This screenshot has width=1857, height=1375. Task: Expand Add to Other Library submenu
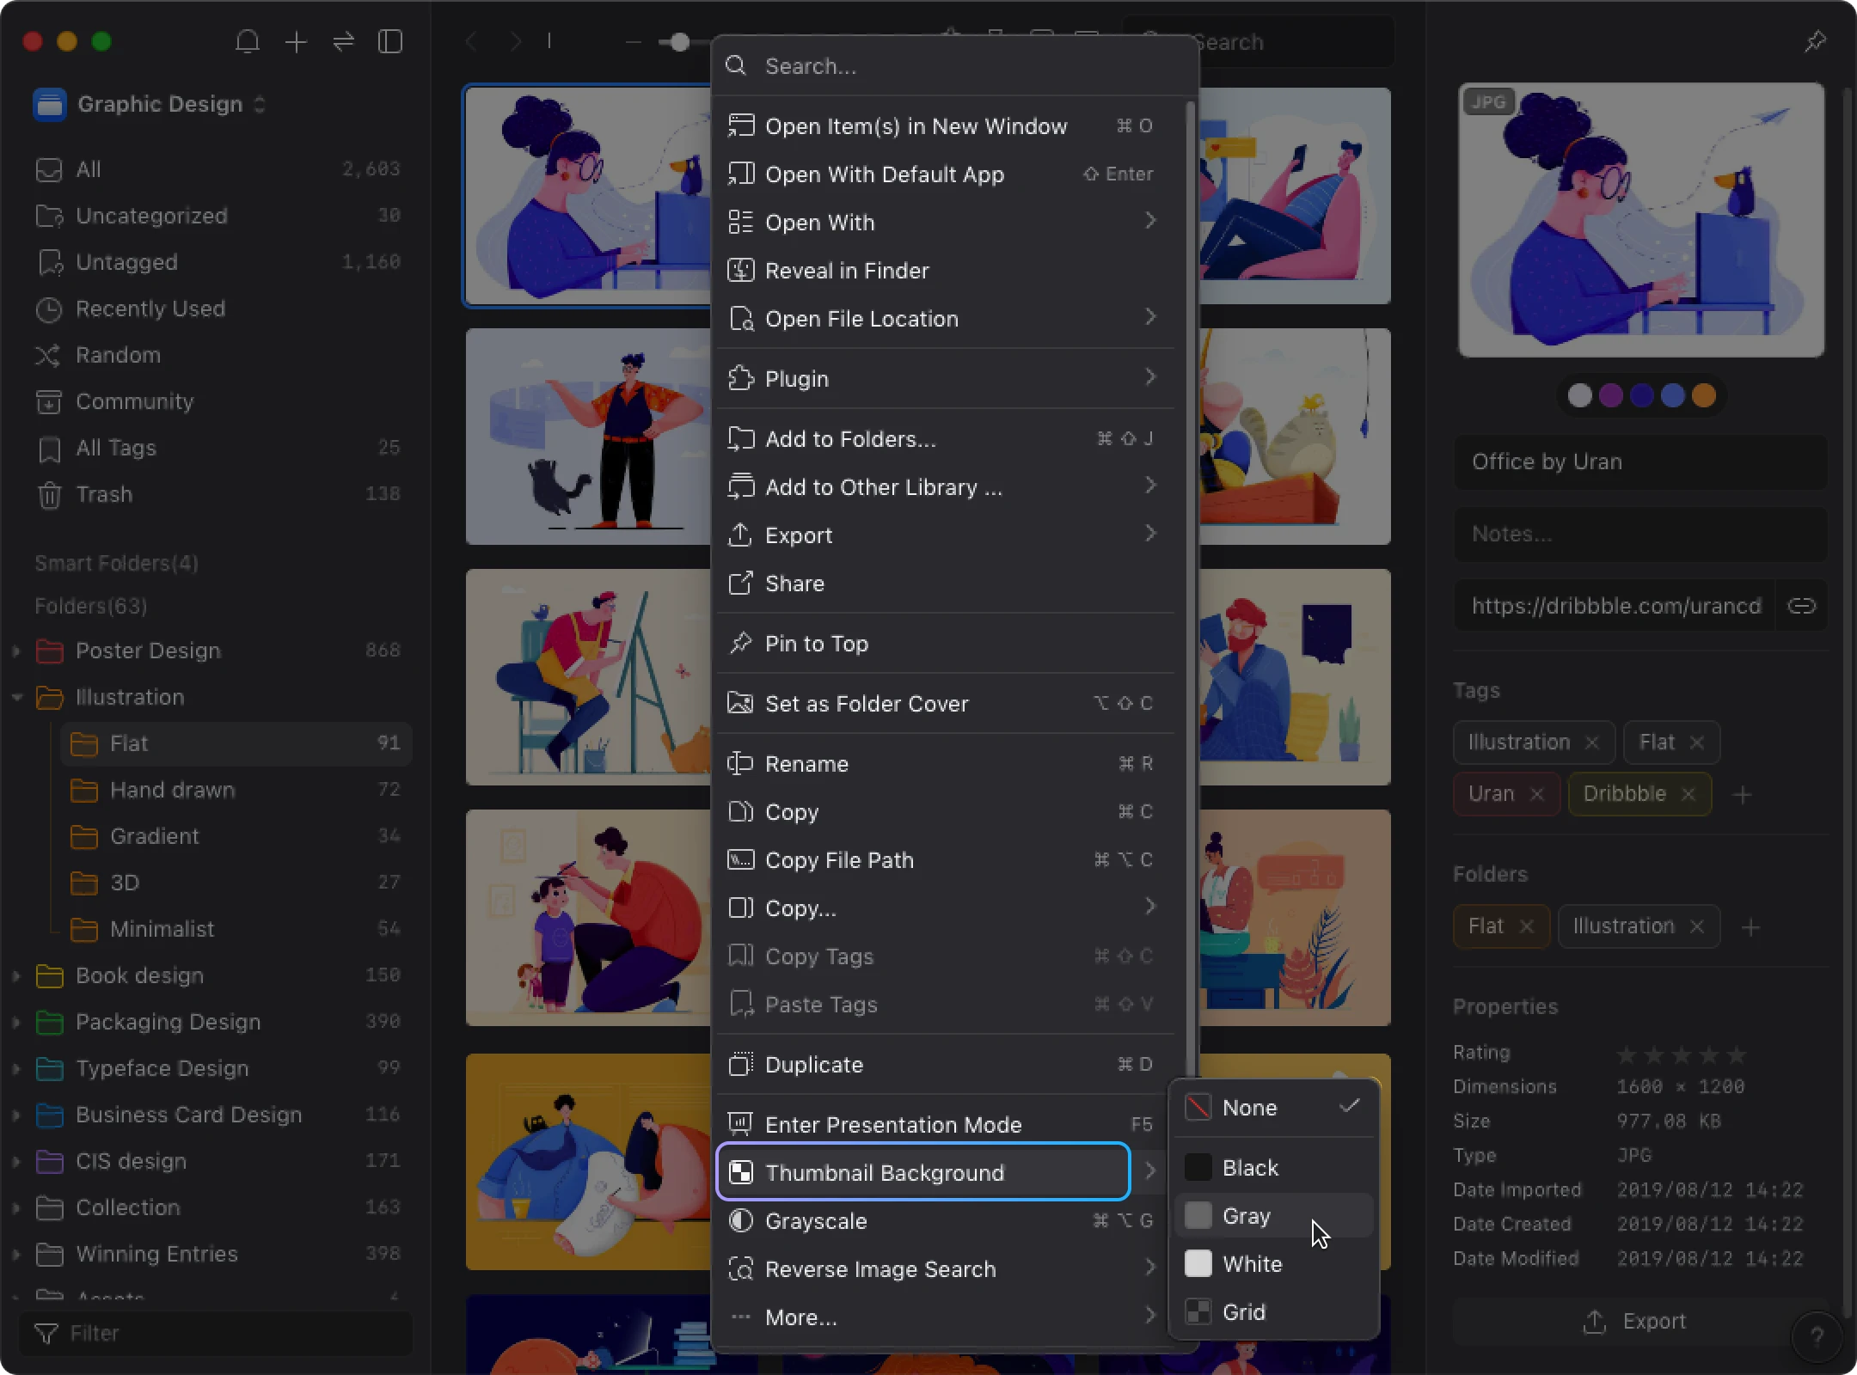pos(1150,486)
